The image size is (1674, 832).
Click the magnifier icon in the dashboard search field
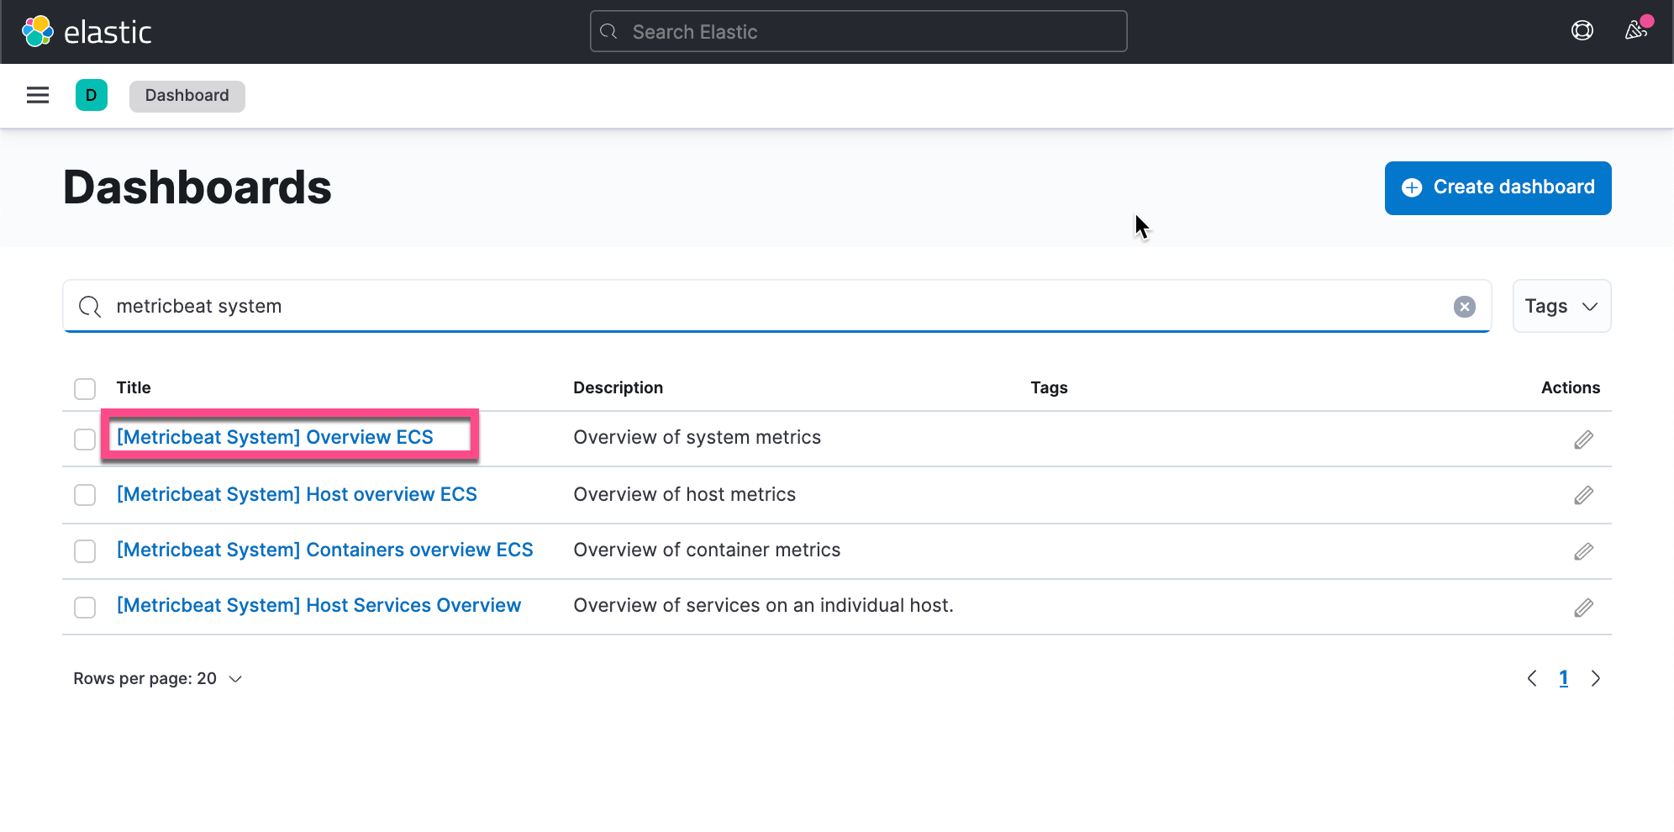click(90, 307)
